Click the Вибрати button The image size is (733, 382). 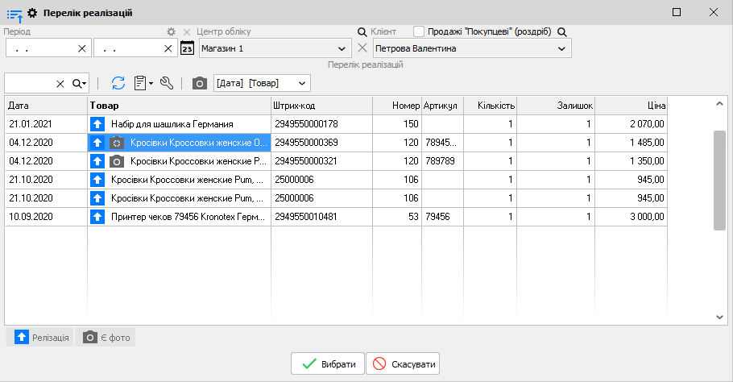328,364
